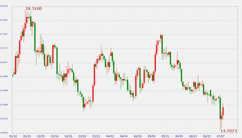Select the 04/28 date marker
This screenshot has height=138, width=242.
138,136
